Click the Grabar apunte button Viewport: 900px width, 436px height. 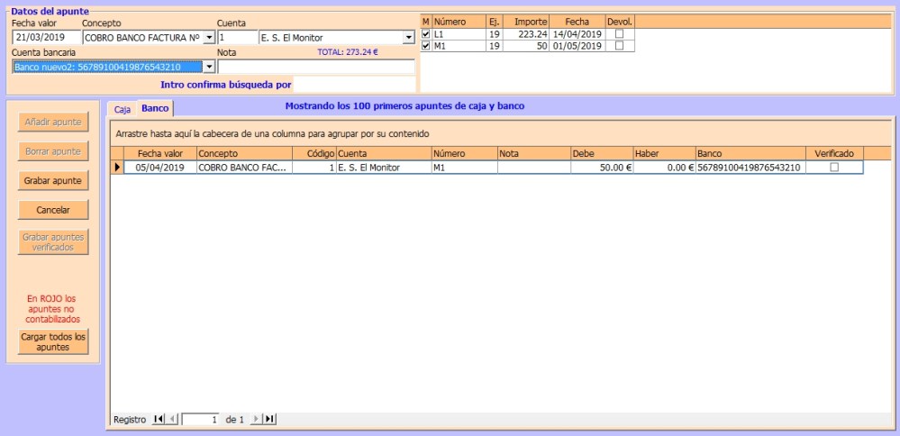point(54,180)
